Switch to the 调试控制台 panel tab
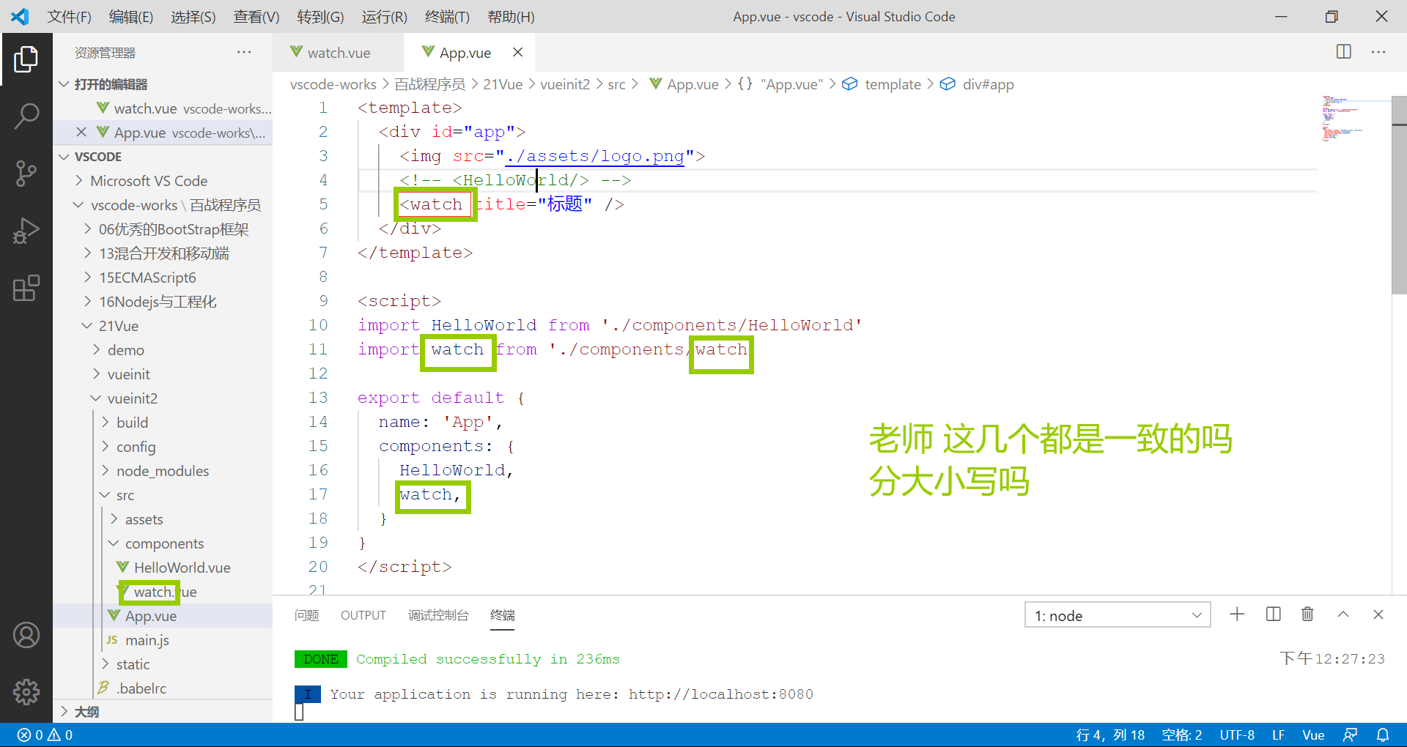The width and height of the screenshot is (1407, 747). click(438, 615)
